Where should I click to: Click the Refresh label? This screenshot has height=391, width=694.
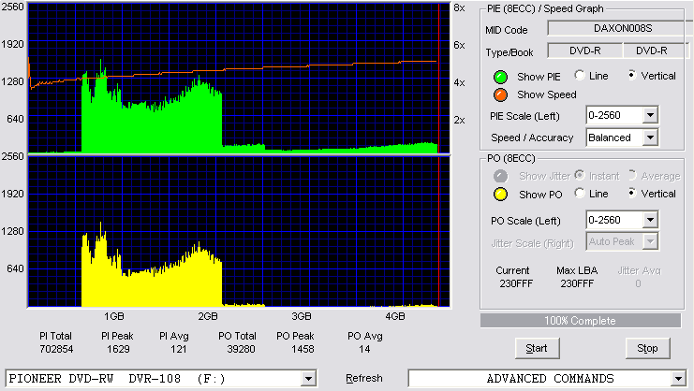pyautogui.click(x=363, y=378)
